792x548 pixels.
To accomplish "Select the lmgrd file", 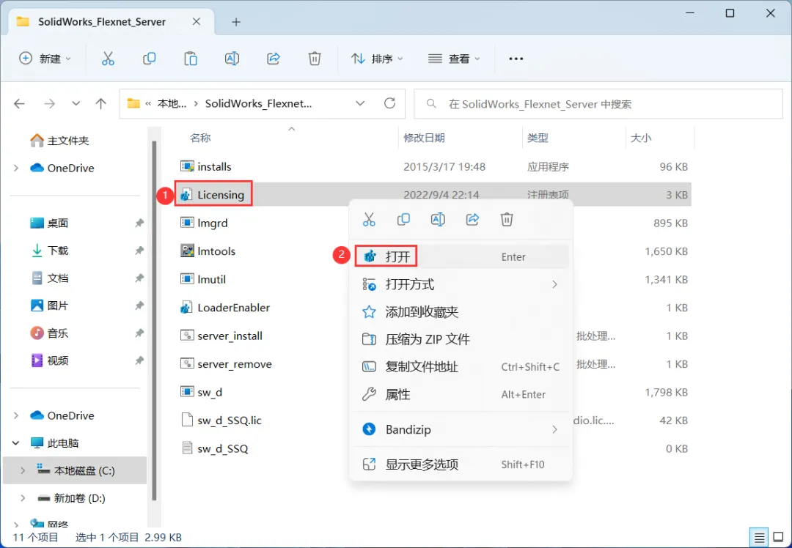I will pos(204,223).
